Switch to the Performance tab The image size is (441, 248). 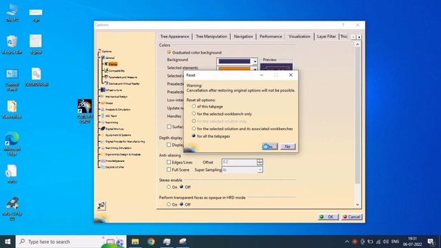click(x=271, y=37)
